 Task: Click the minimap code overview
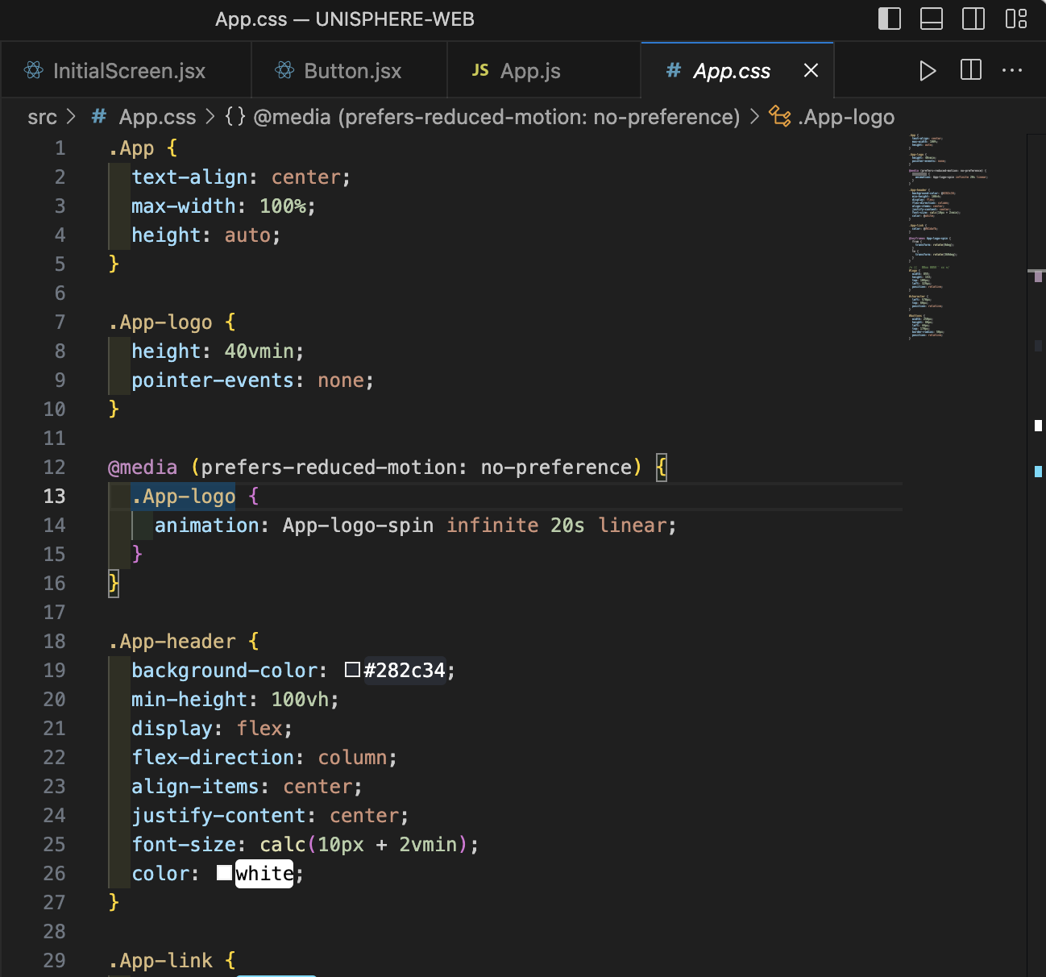(947, 236)
